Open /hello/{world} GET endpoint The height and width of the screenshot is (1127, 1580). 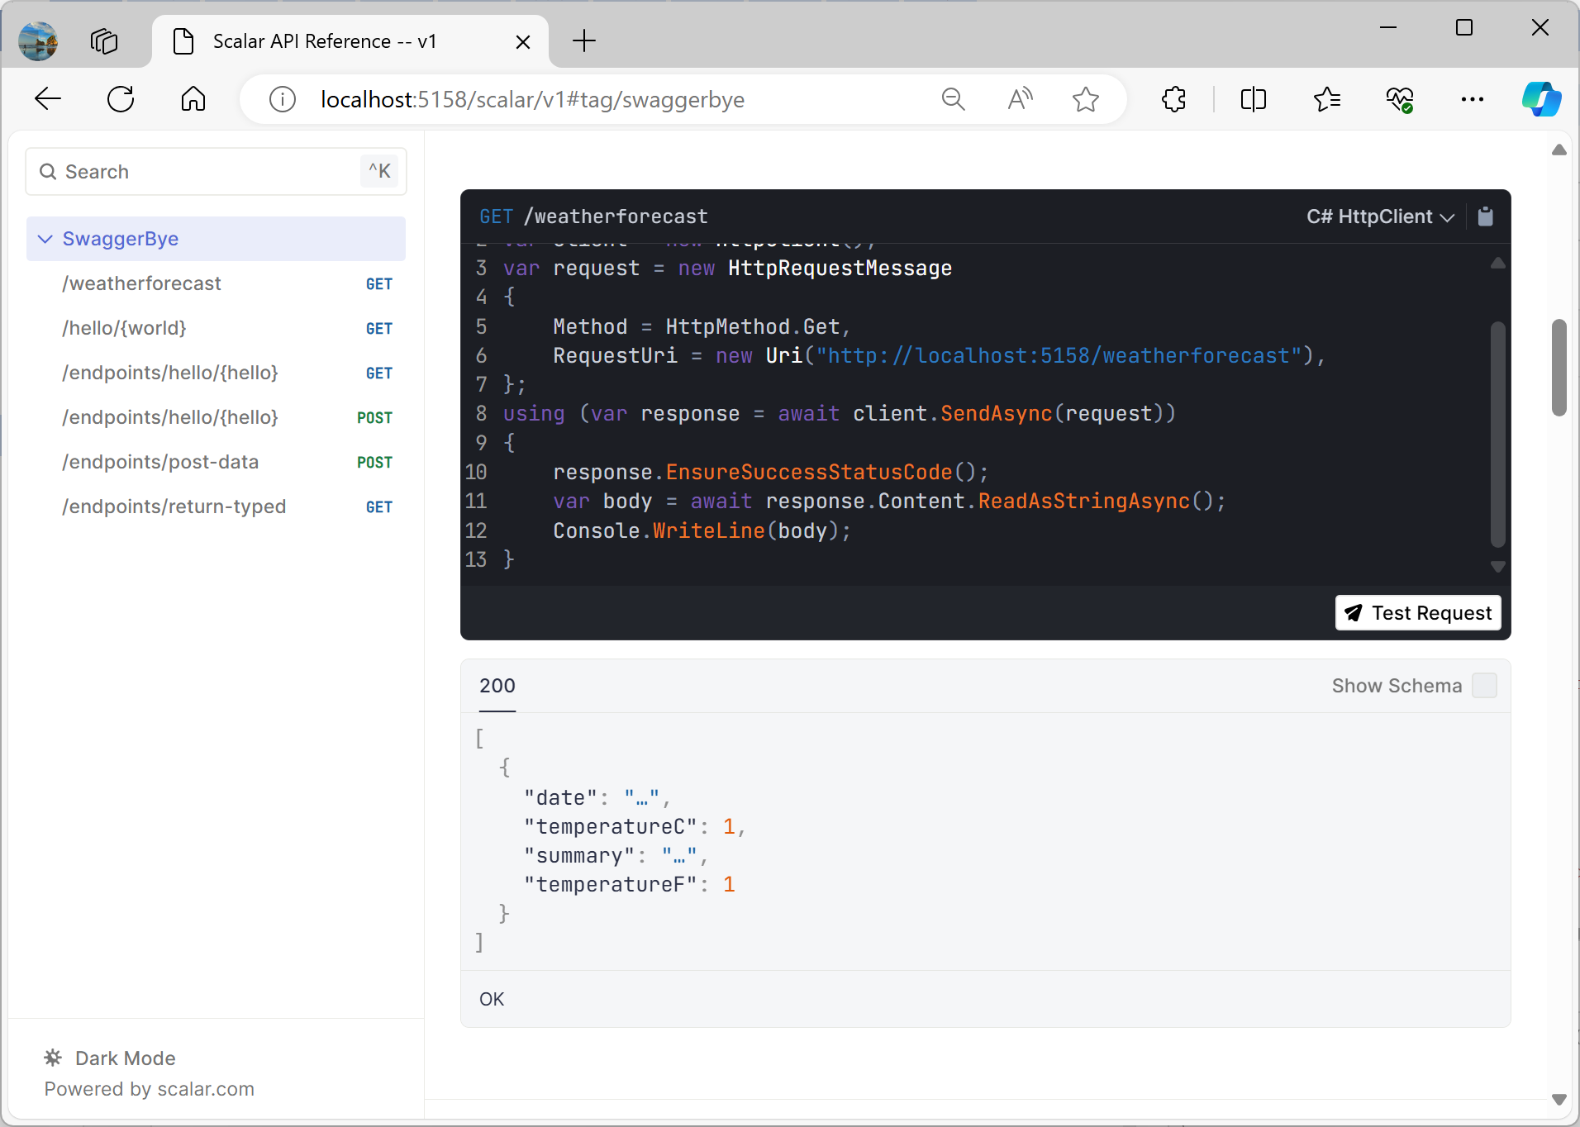click(x=216, y=328)
